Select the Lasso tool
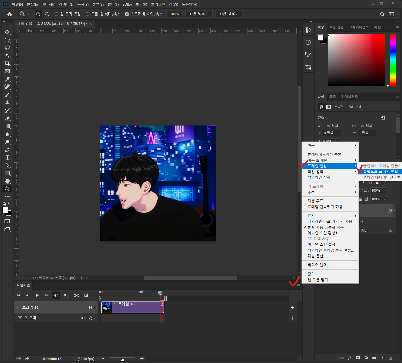The width and height of the screenshot is (402, 363). pos(7,48)
